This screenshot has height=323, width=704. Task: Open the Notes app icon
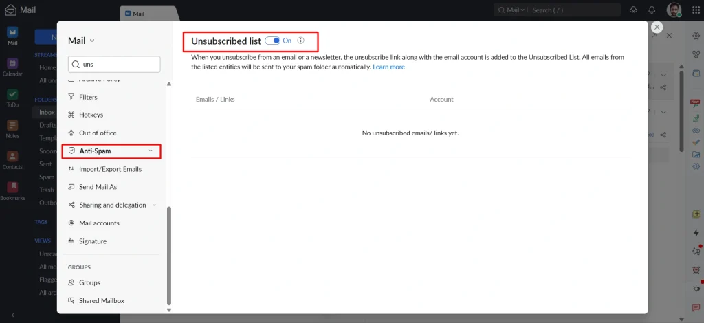[x=12, y=129]
